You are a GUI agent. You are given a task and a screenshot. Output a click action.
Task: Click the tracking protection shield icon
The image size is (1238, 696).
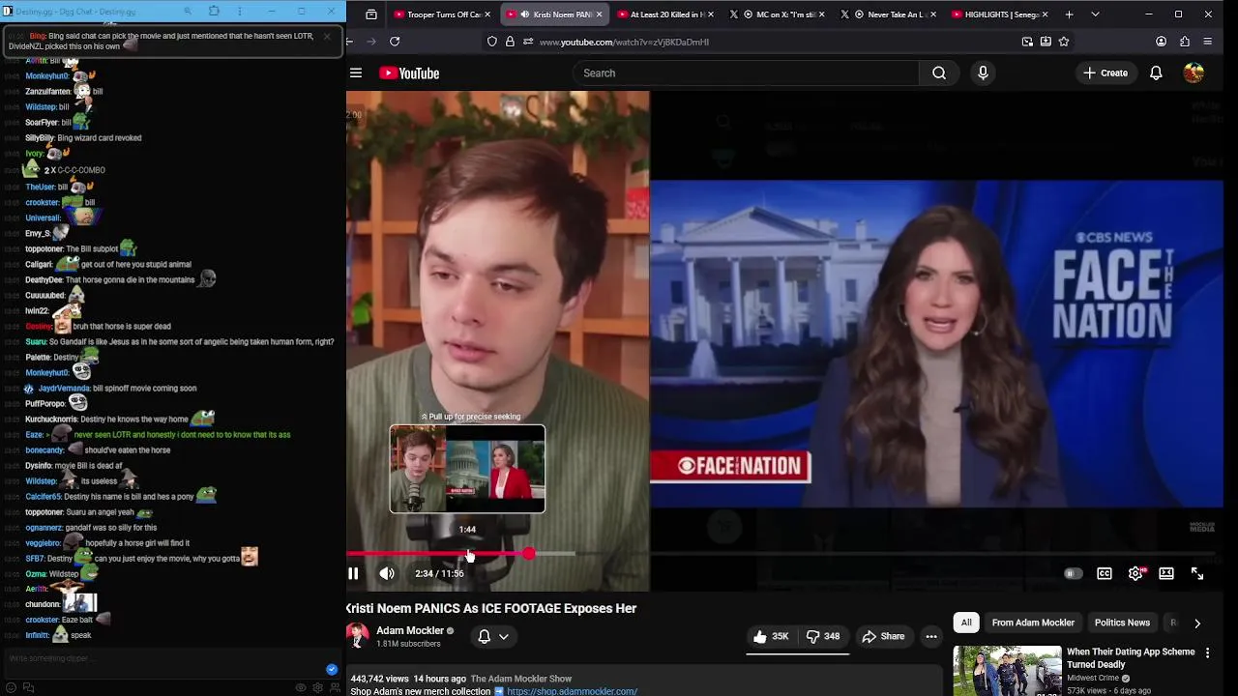coord(492,42)
